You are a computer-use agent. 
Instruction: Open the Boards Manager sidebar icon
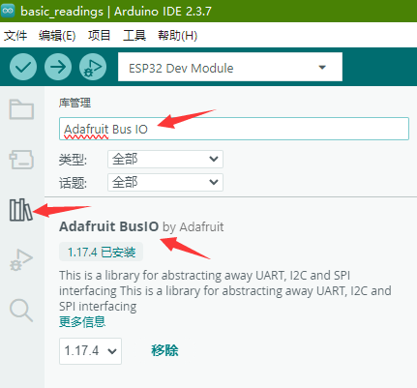point(21,160)
